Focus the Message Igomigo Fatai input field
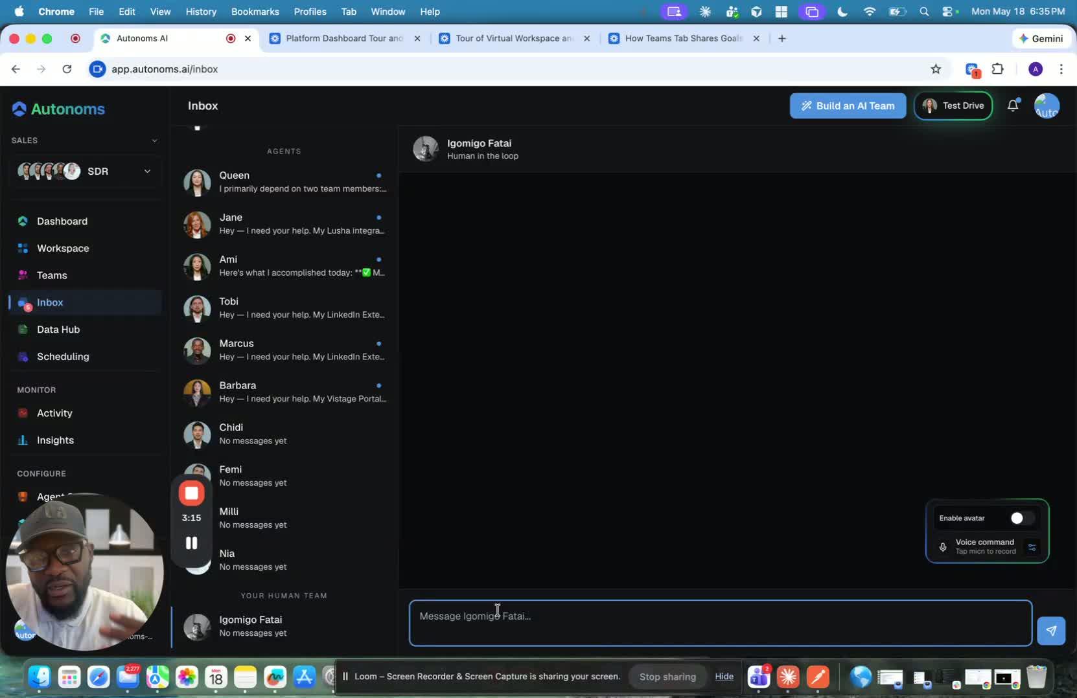The height and width of the screenshot is (698, 1077). (x=721, y=624)
